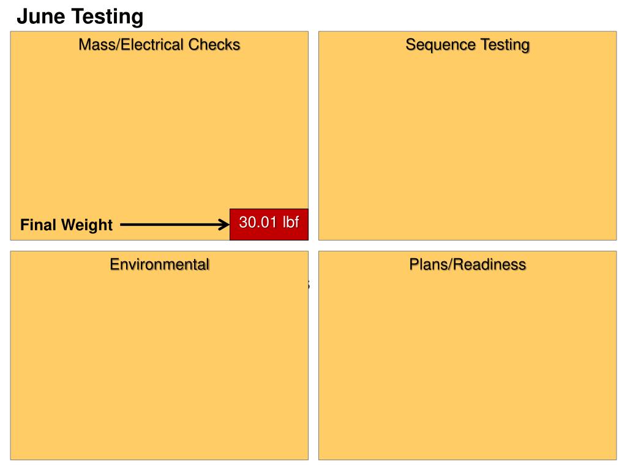Viewport: 627px width, 470px height.
Task: Select the "Mass/Electrical Checks" heading
Action: 159,45
